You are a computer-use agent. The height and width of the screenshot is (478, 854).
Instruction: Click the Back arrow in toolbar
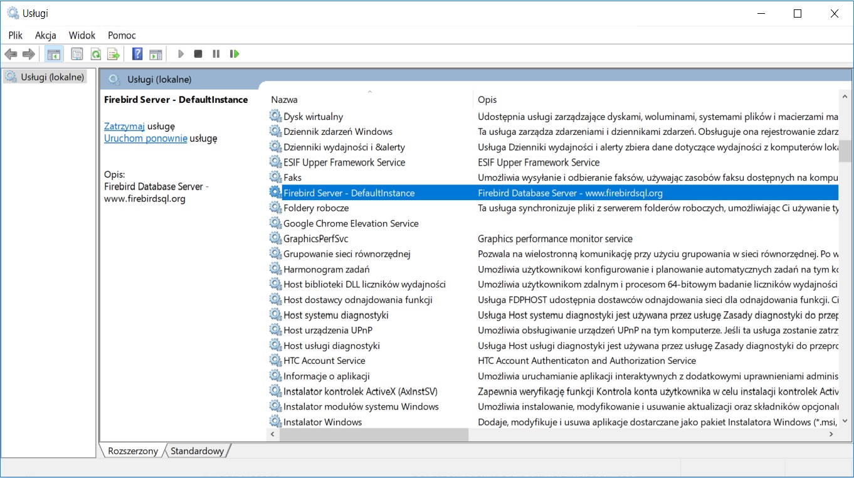click(11, 55)
